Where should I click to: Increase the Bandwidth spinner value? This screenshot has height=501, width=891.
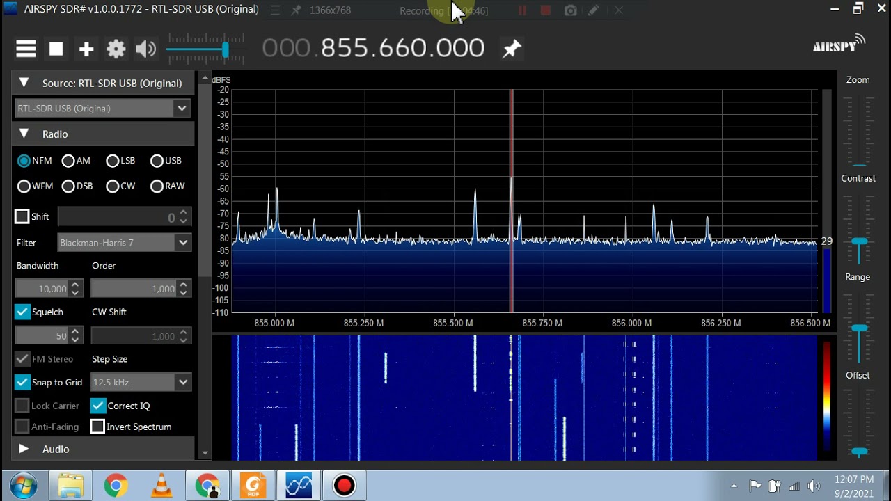[x=76, y=285]
